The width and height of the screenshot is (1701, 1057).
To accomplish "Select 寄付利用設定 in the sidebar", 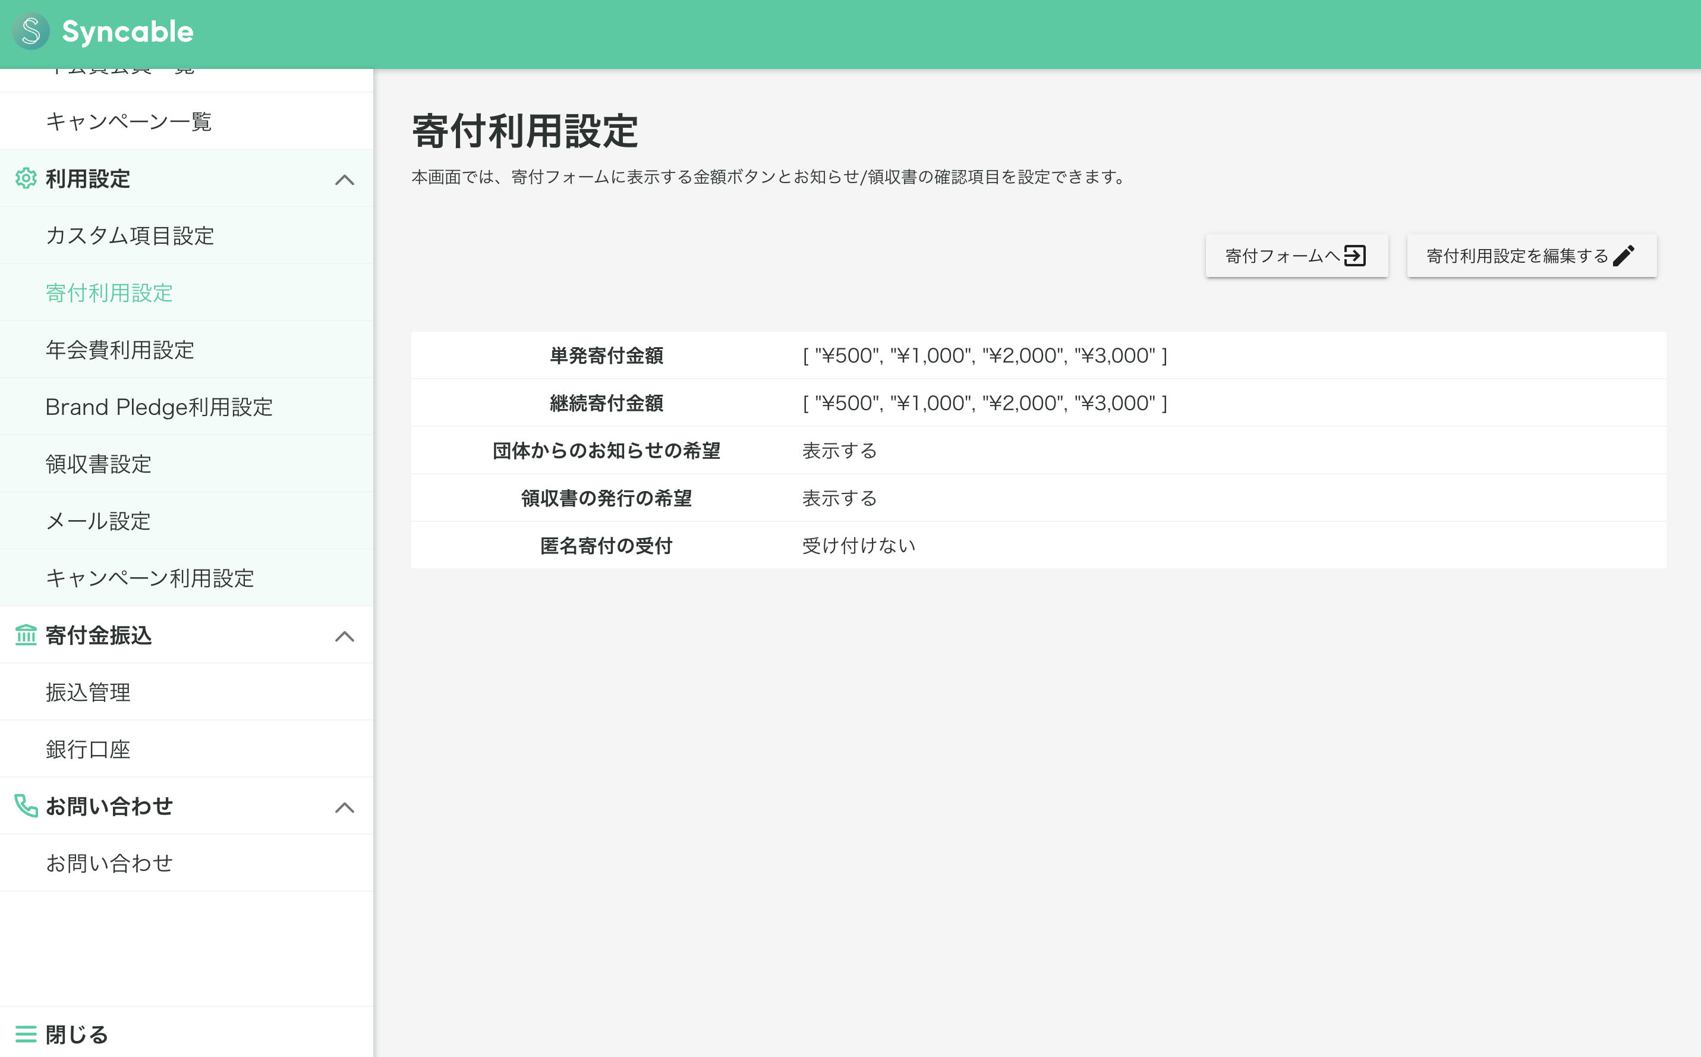I will tap(187, 292).
